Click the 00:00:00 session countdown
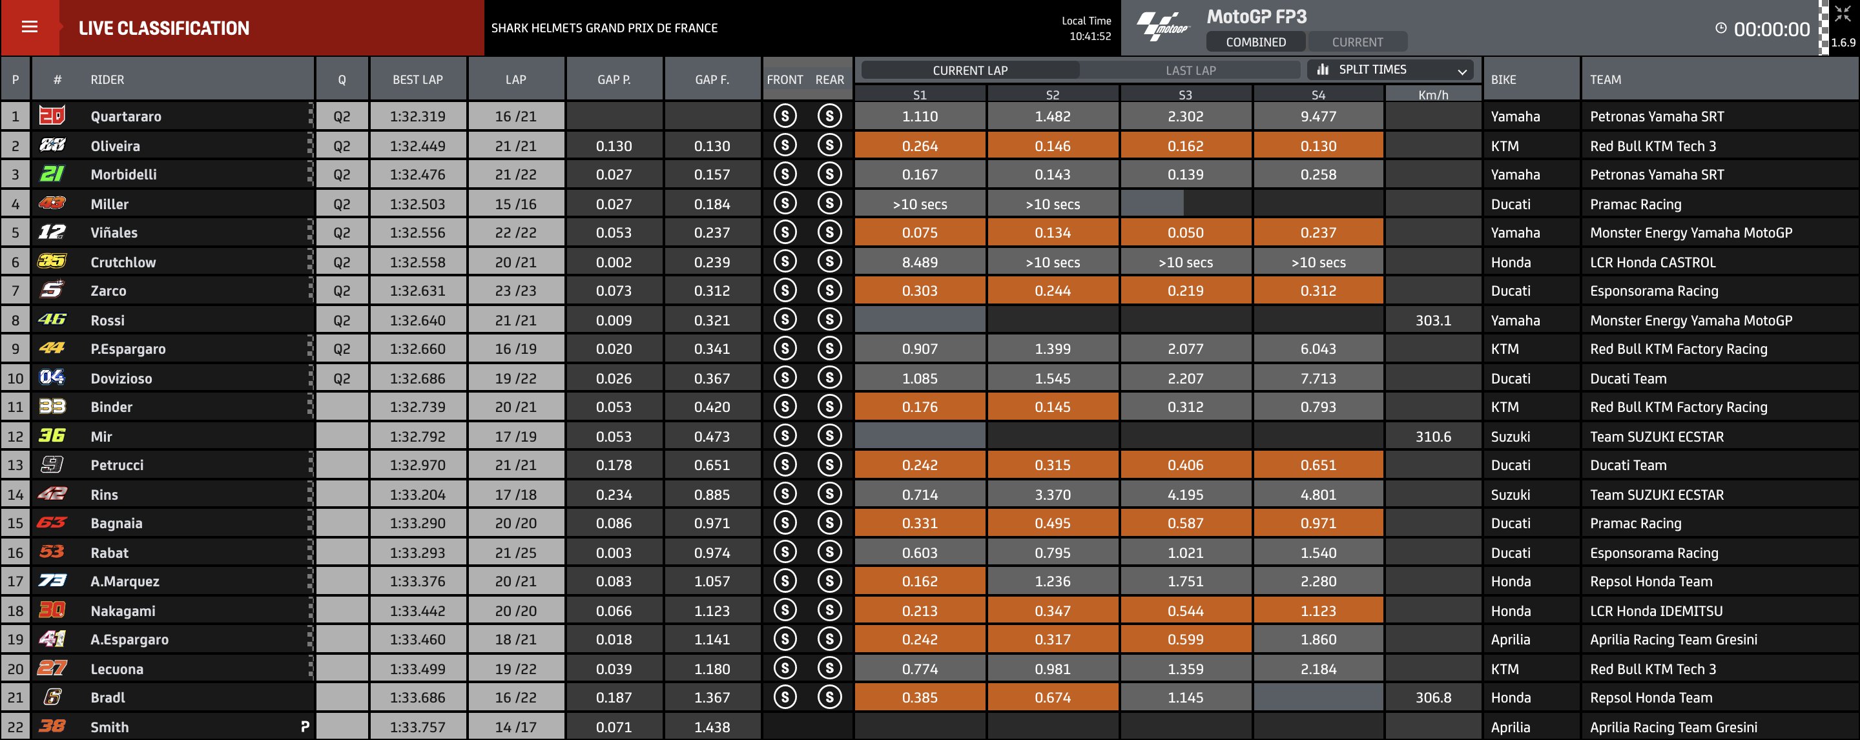Screen dimensions: 1860x740 click(1772, 29)
